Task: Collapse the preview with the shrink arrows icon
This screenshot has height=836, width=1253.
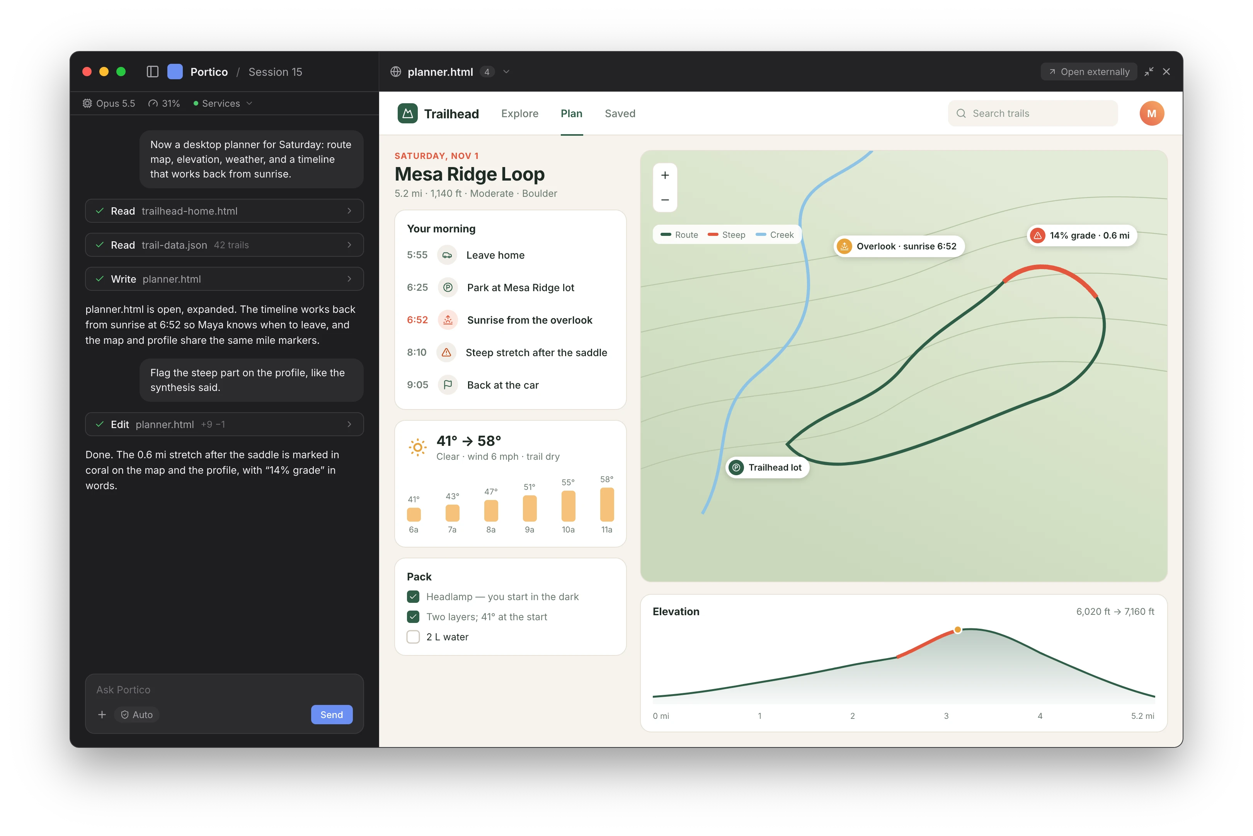Action: coord(1149,72)
